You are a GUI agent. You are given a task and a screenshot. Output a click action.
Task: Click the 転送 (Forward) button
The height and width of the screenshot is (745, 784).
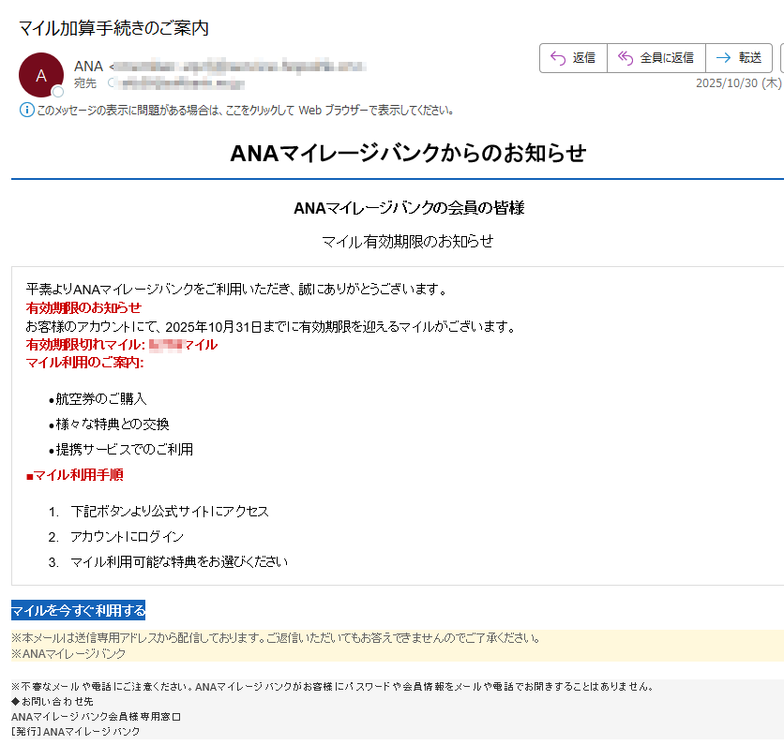(x=738, y=58)
